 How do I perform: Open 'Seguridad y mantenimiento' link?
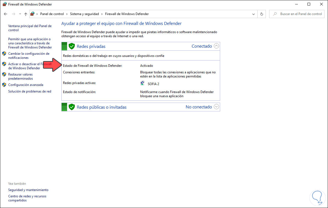pos(28,190)
